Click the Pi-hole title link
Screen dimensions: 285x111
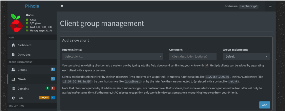click(32, 6)
